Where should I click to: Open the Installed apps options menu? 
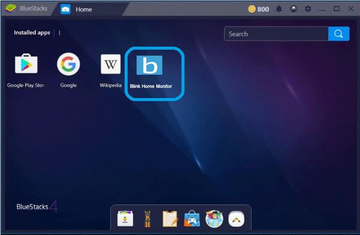[59, 33]
